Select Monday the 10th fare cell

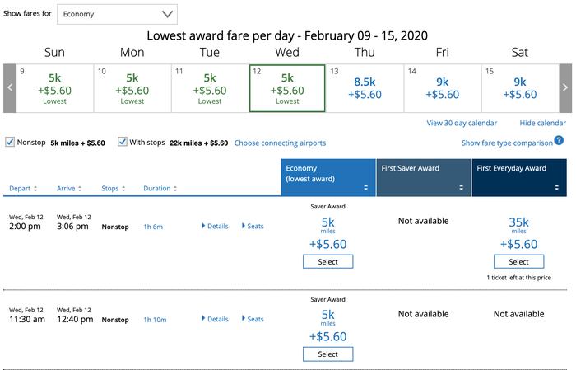click(x=132, y=88)
